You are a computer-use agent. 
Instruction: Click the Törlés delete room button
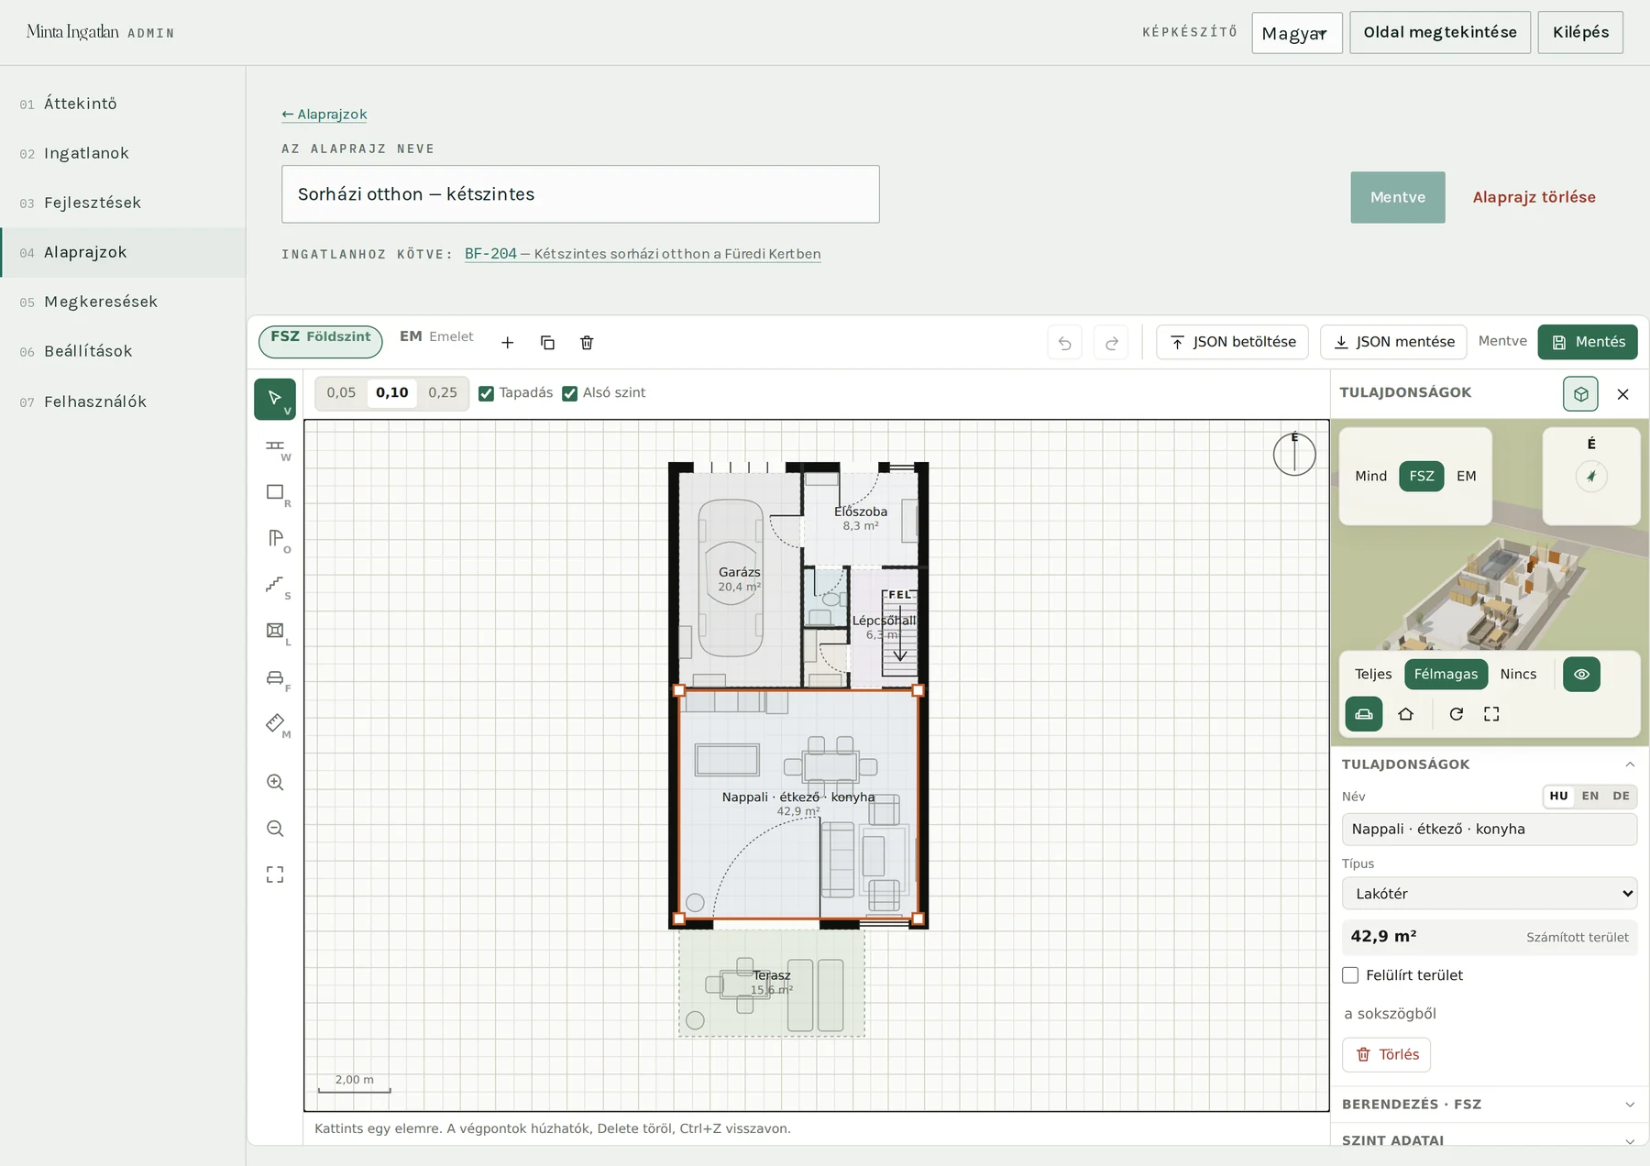point(1387,1055)
